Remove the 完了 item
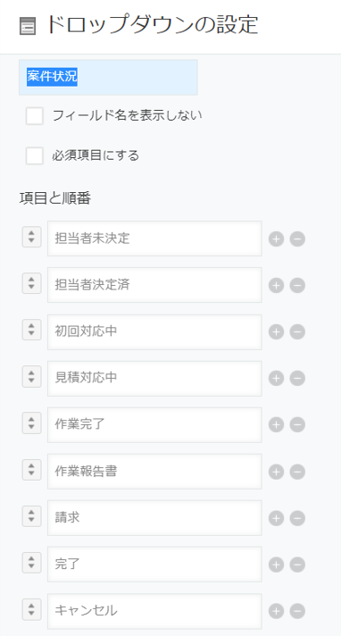341x636 pixels. point(297,565)
